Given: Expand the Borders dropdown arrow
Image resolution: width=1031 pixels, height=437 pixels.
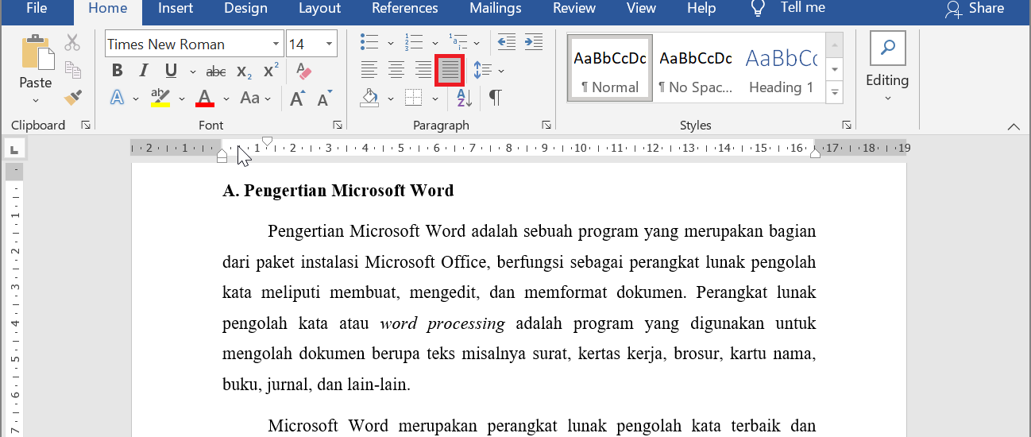Looking at the screenshot, I should click(435, 99).
